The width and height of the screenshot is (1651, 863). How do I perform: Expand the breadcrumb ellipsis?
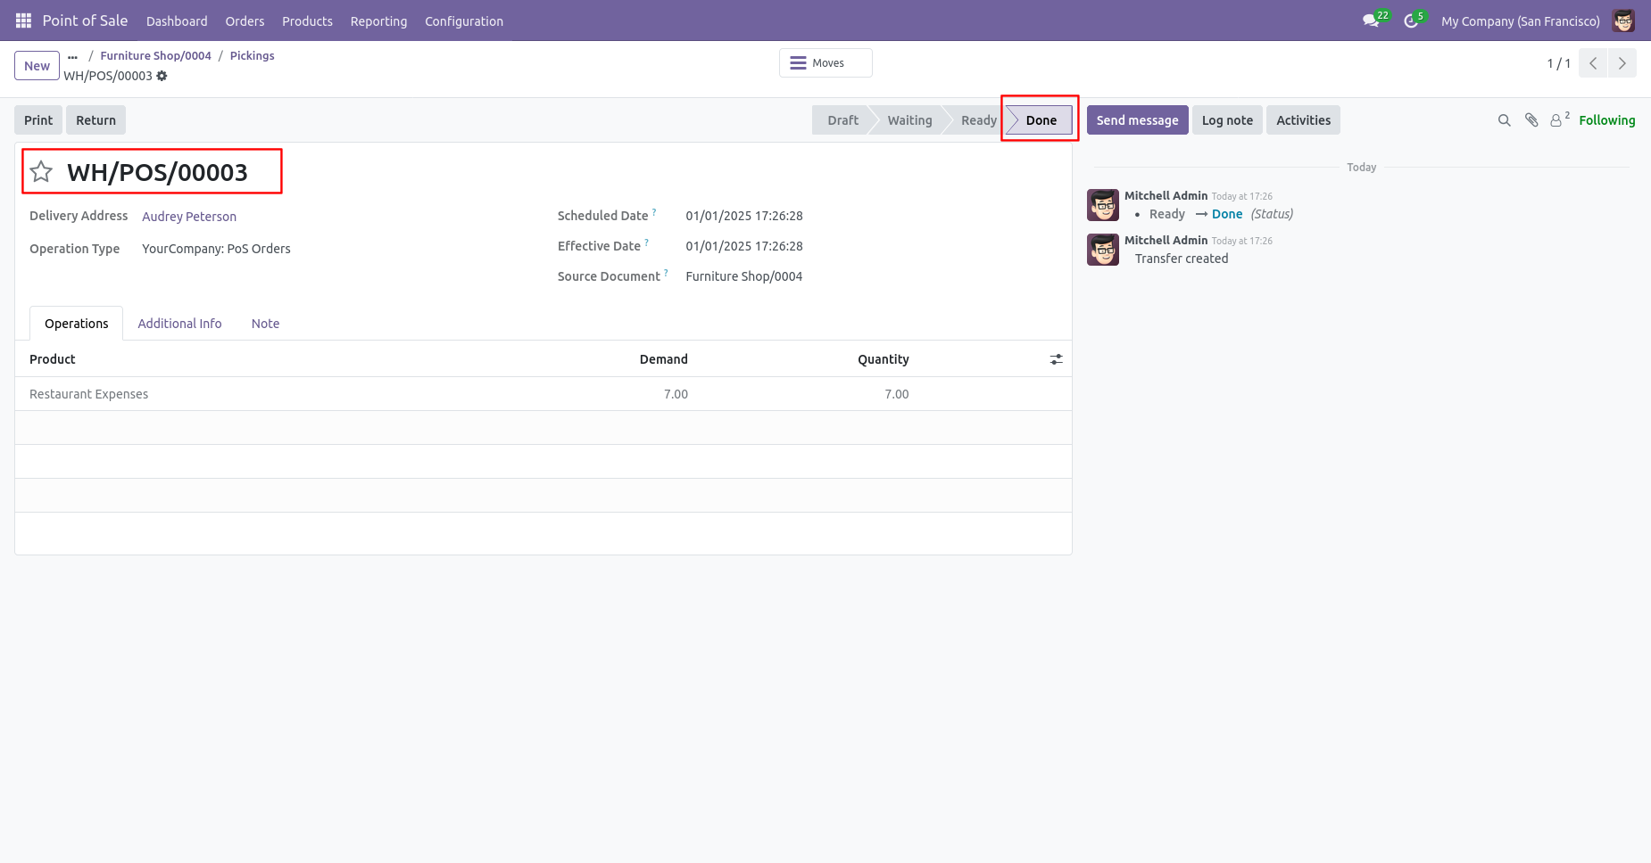click(x=73, y=56)
